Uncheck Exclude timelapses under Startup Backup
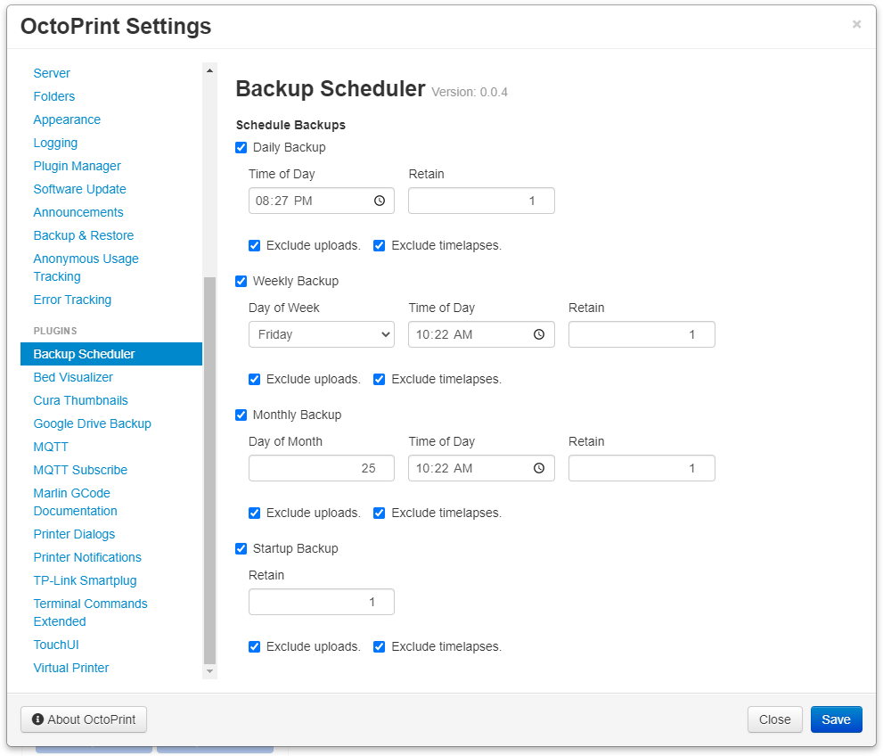This screenshot has height=756, width=883. (x=379, y=646)
